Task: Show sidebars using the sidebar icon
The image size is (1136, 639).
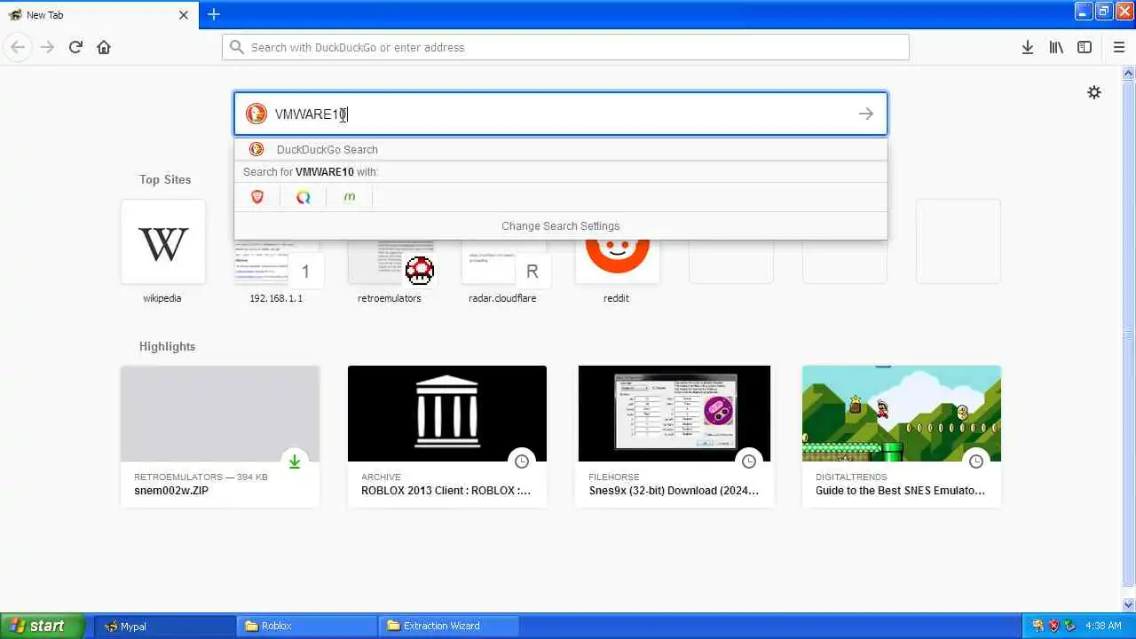Action: 1085,47
